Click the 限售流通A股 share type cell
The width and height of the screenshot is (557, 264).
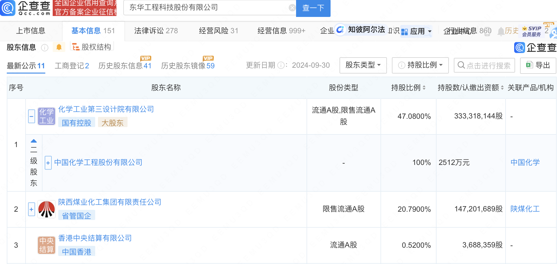[344, 209]
